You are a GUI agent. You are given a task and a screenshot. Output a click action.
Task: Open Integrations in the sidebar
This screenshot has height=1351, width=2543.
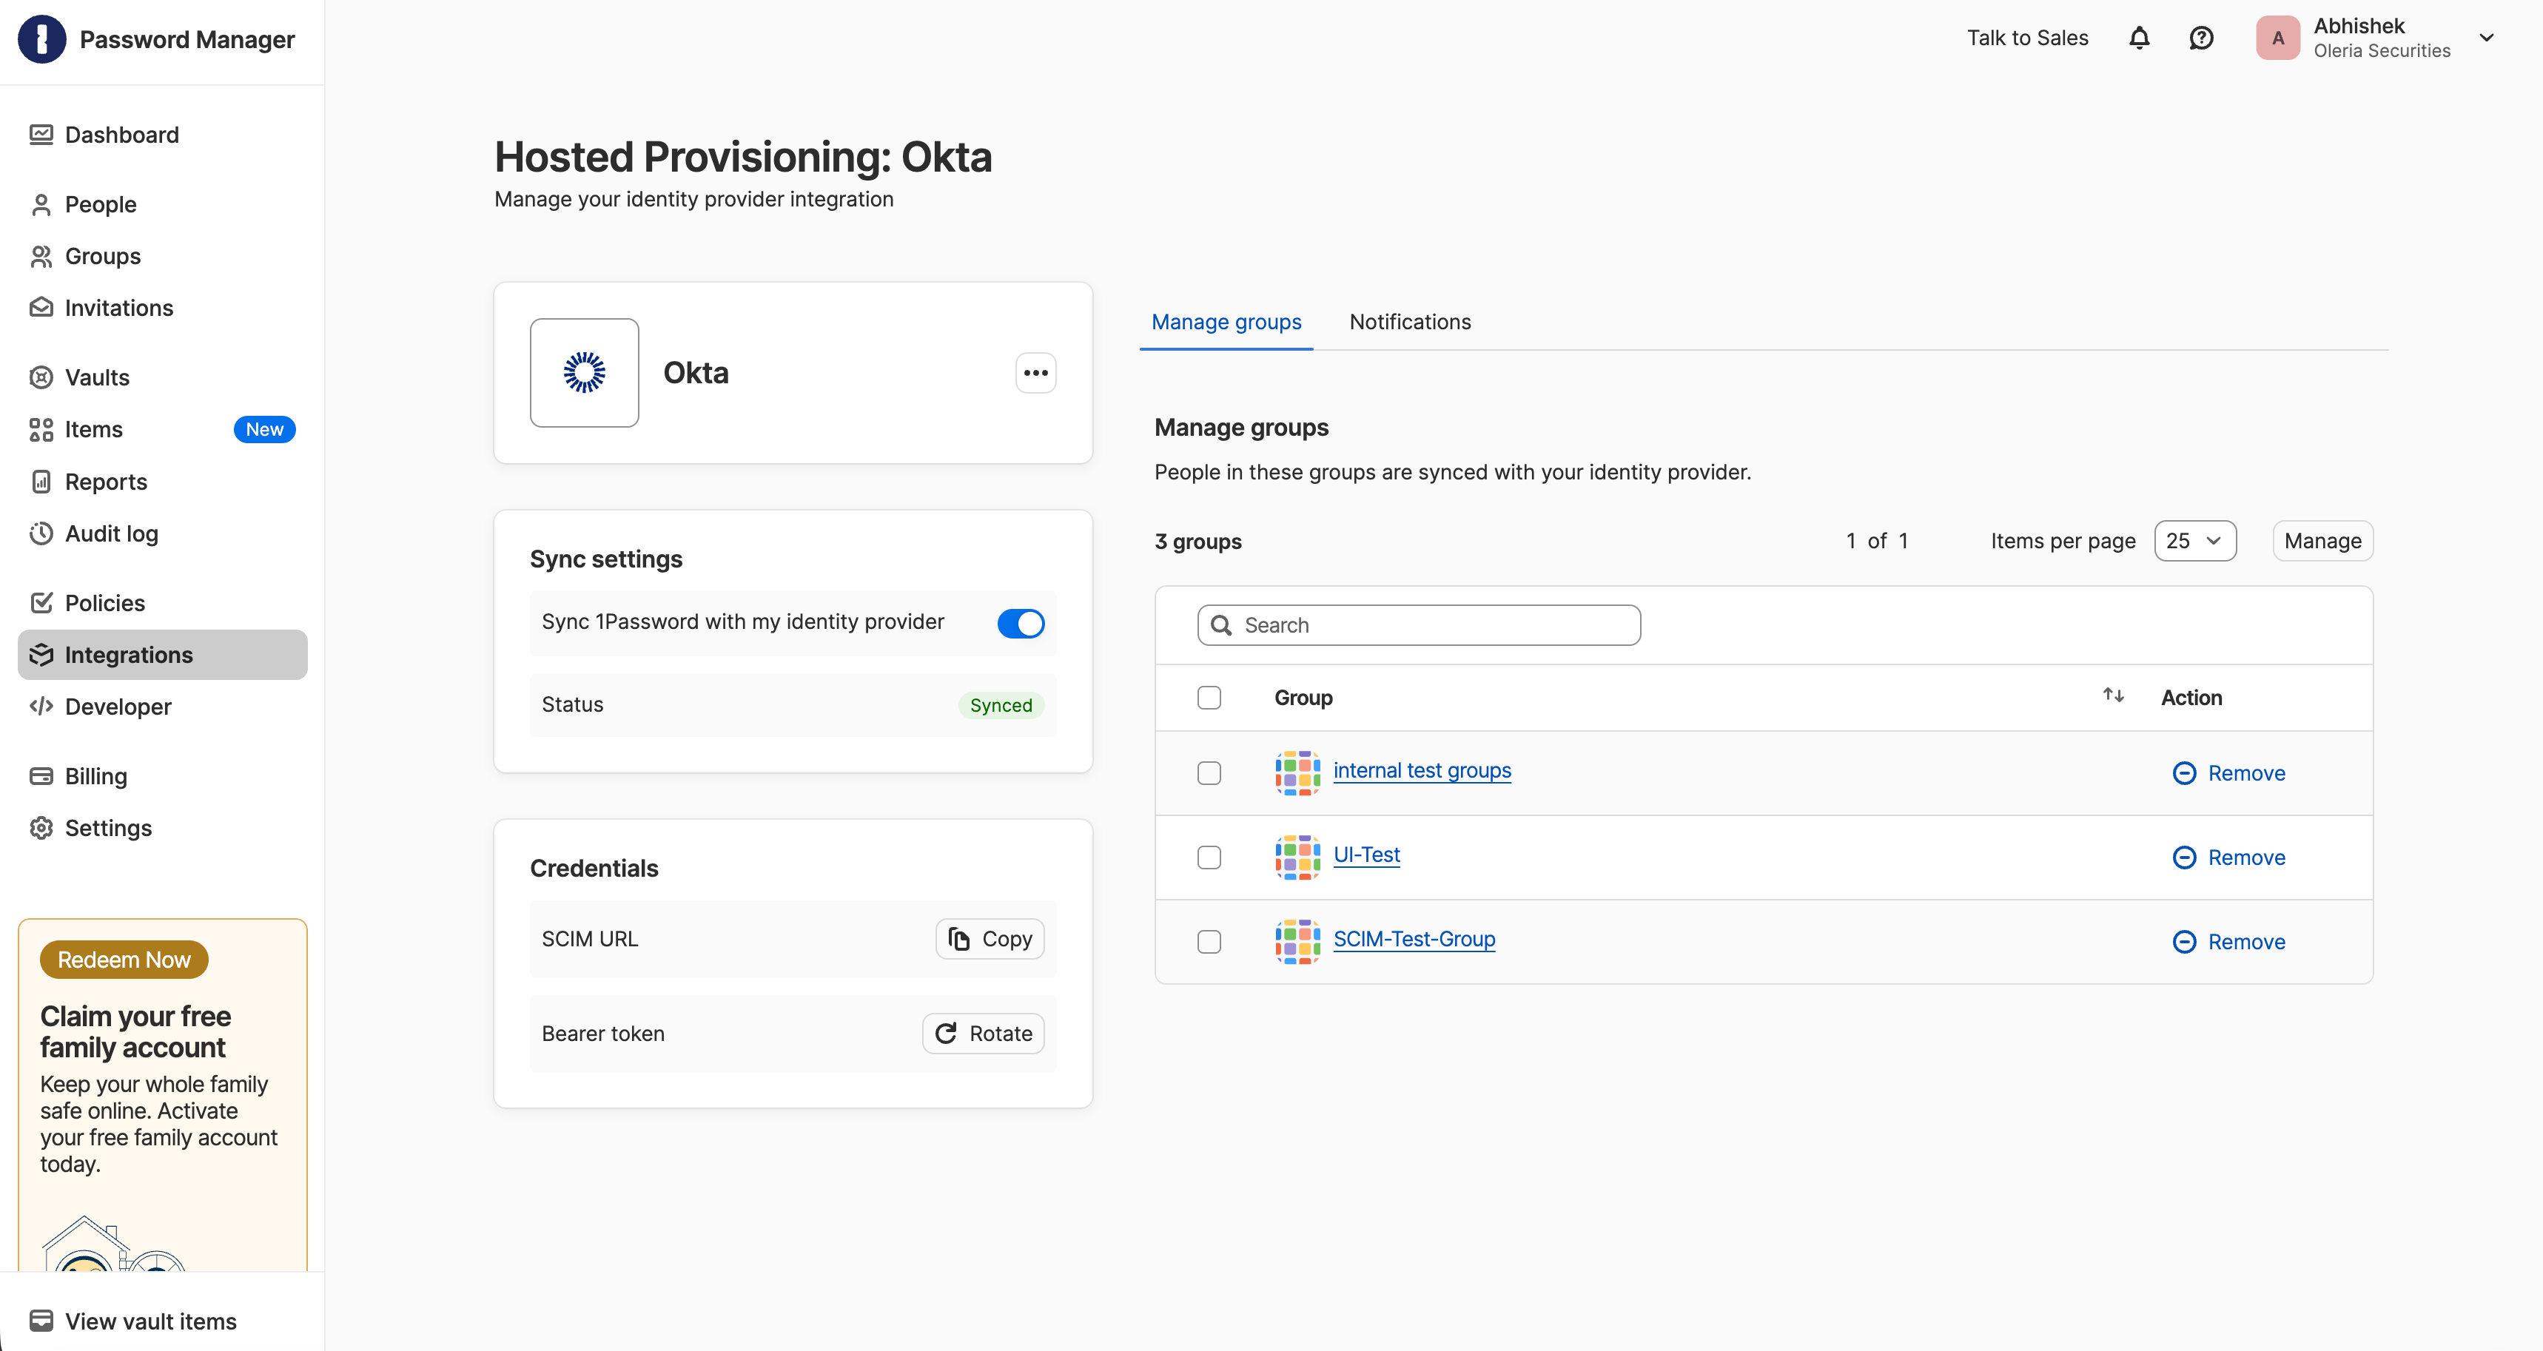(x=163, y=656)
